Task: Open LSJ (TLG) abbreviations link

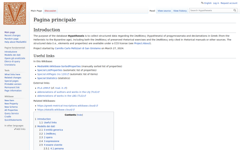Action: (68, 92)
